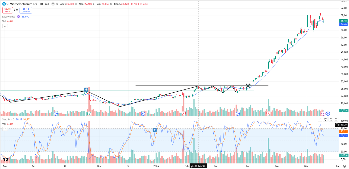
Task: Select the Stoc 14 1 3 indicator legend
Action: pyautogui.click(x=8, y=119)
